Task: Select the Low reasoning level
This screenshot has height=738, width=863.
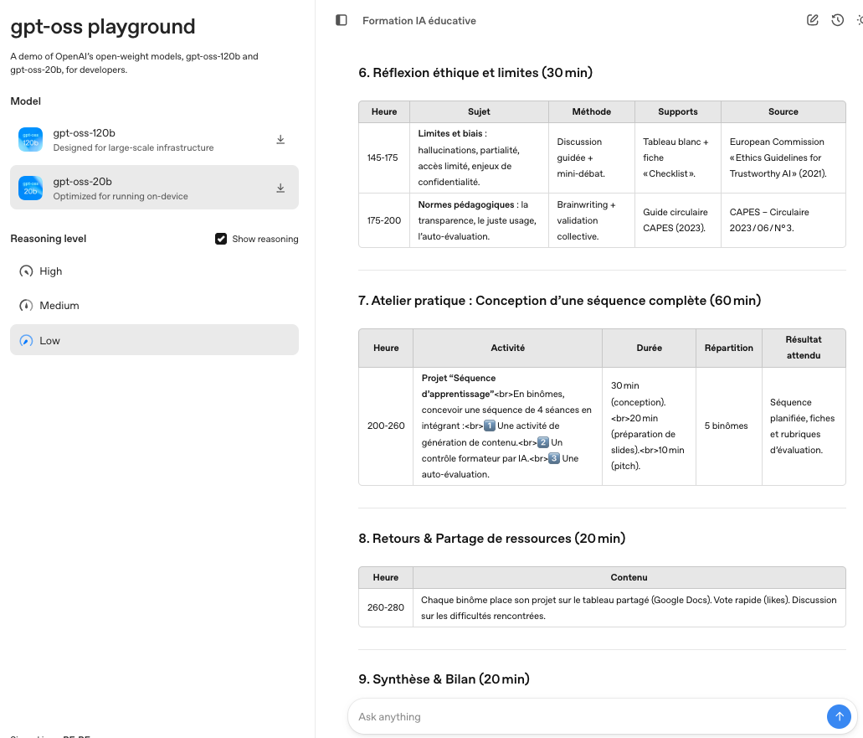Action: click(50, 341)
